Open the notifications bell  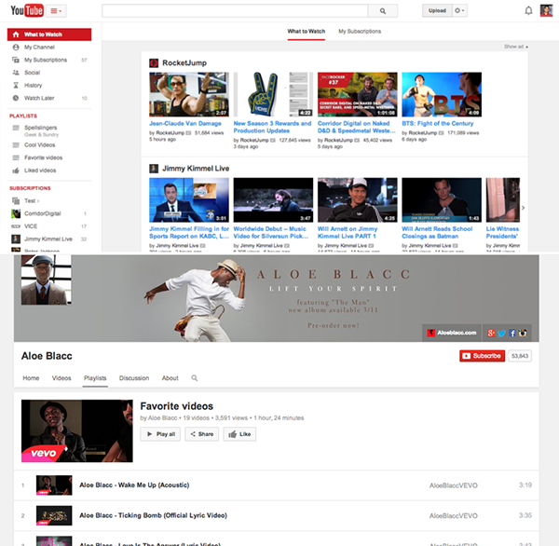528,10
